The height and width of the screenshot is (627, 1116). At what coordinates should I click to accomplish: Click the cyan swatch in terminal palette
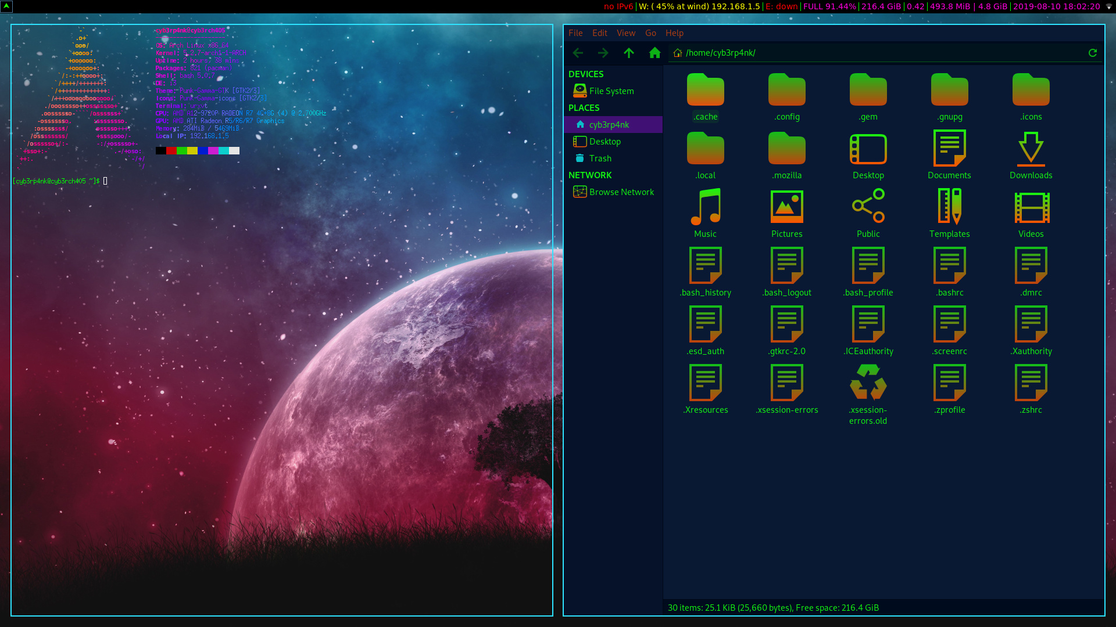(x=224, y=151)
